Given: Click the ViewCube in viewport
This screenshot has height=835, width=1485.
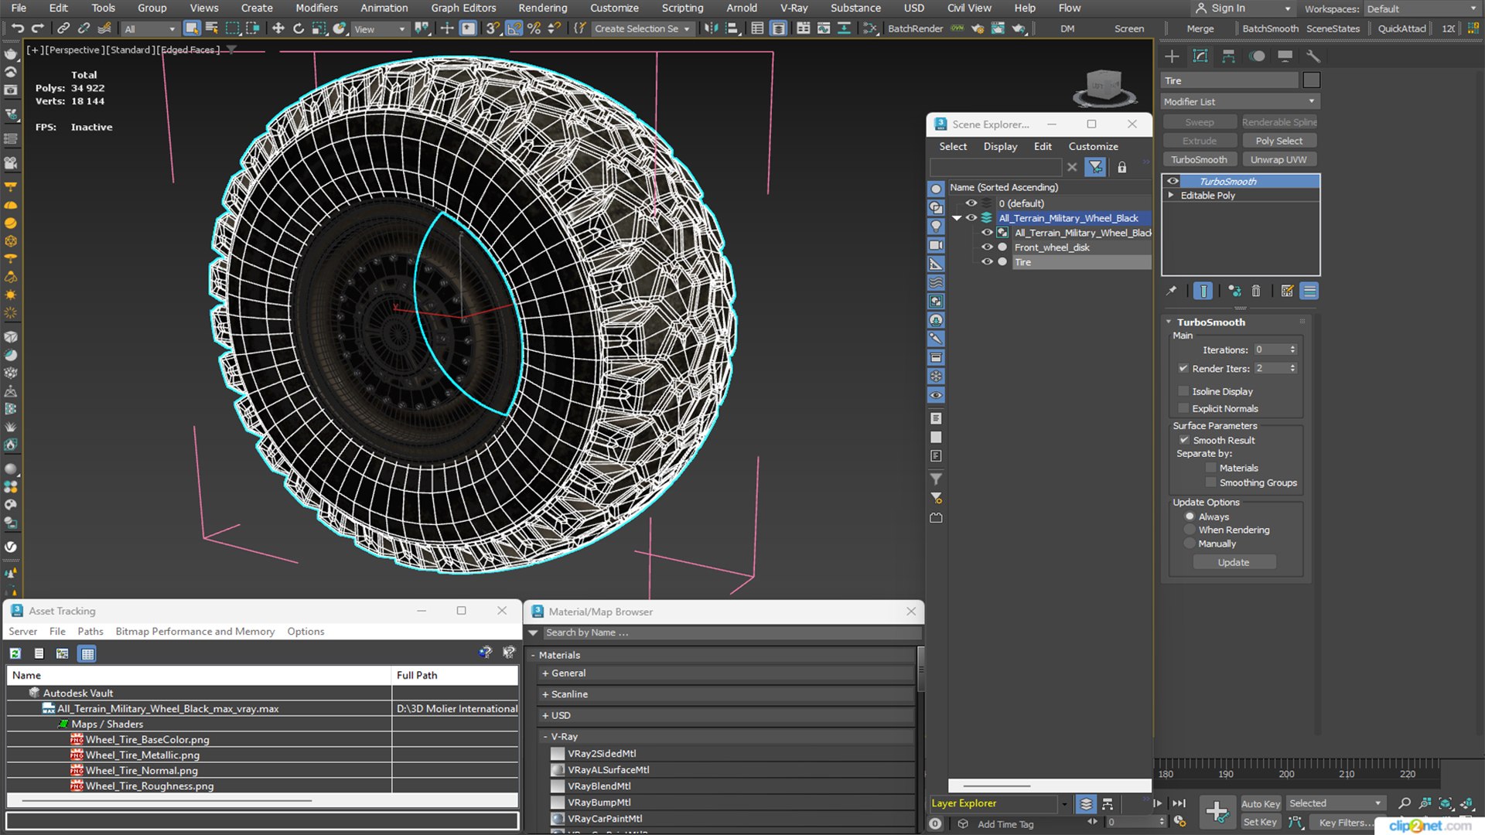Looking at the screenshot, I should point(1104,87).
